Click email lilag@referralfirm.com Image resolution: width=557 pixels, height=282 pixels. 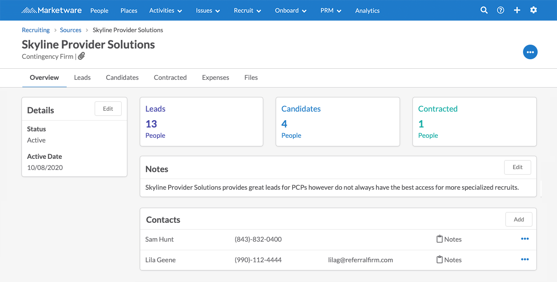360,260
